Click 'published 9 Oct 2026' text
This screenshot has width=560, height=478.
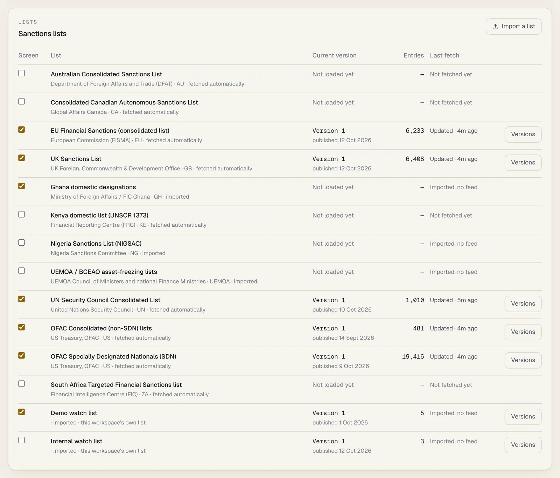[341, 366]
